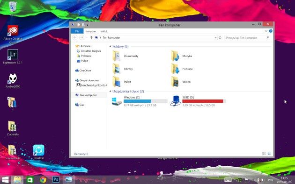Screen dimensions: 295x184
Task: Open the Windows Start button
Action: click(x=5, y=180)
